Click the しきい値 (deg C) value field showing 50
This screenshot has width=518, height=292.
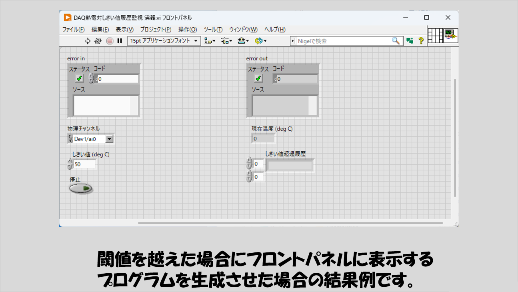point(84,164)
